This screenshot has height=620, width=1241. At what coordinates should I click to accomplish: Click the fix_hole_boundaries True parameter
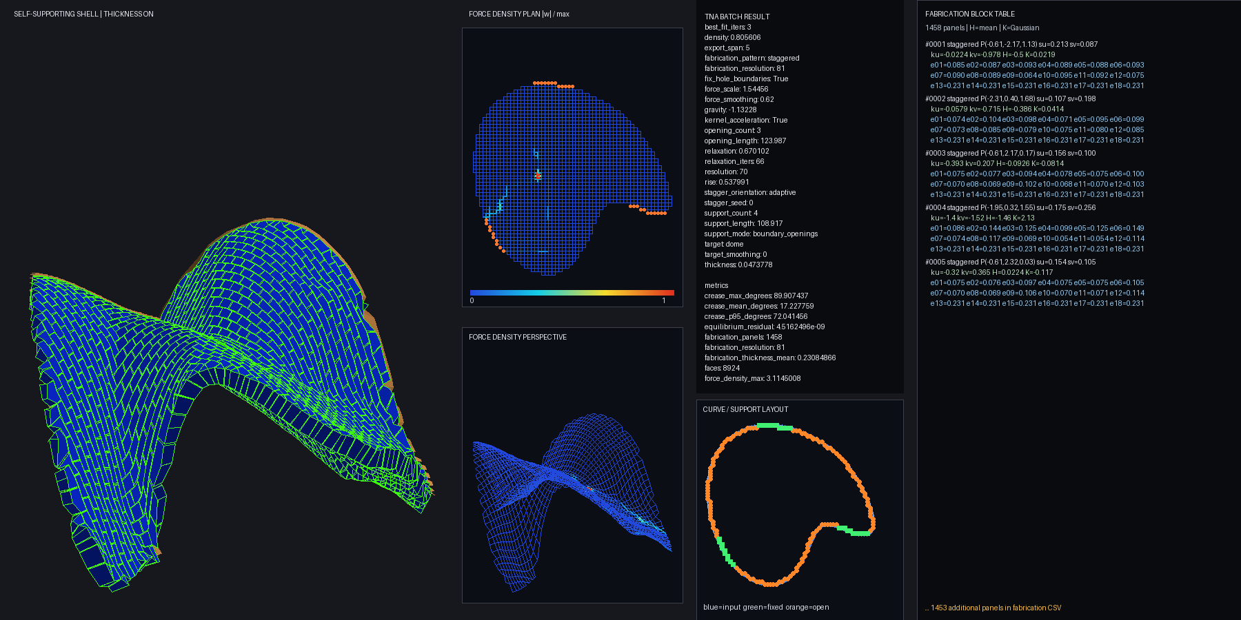click(746, 79)
